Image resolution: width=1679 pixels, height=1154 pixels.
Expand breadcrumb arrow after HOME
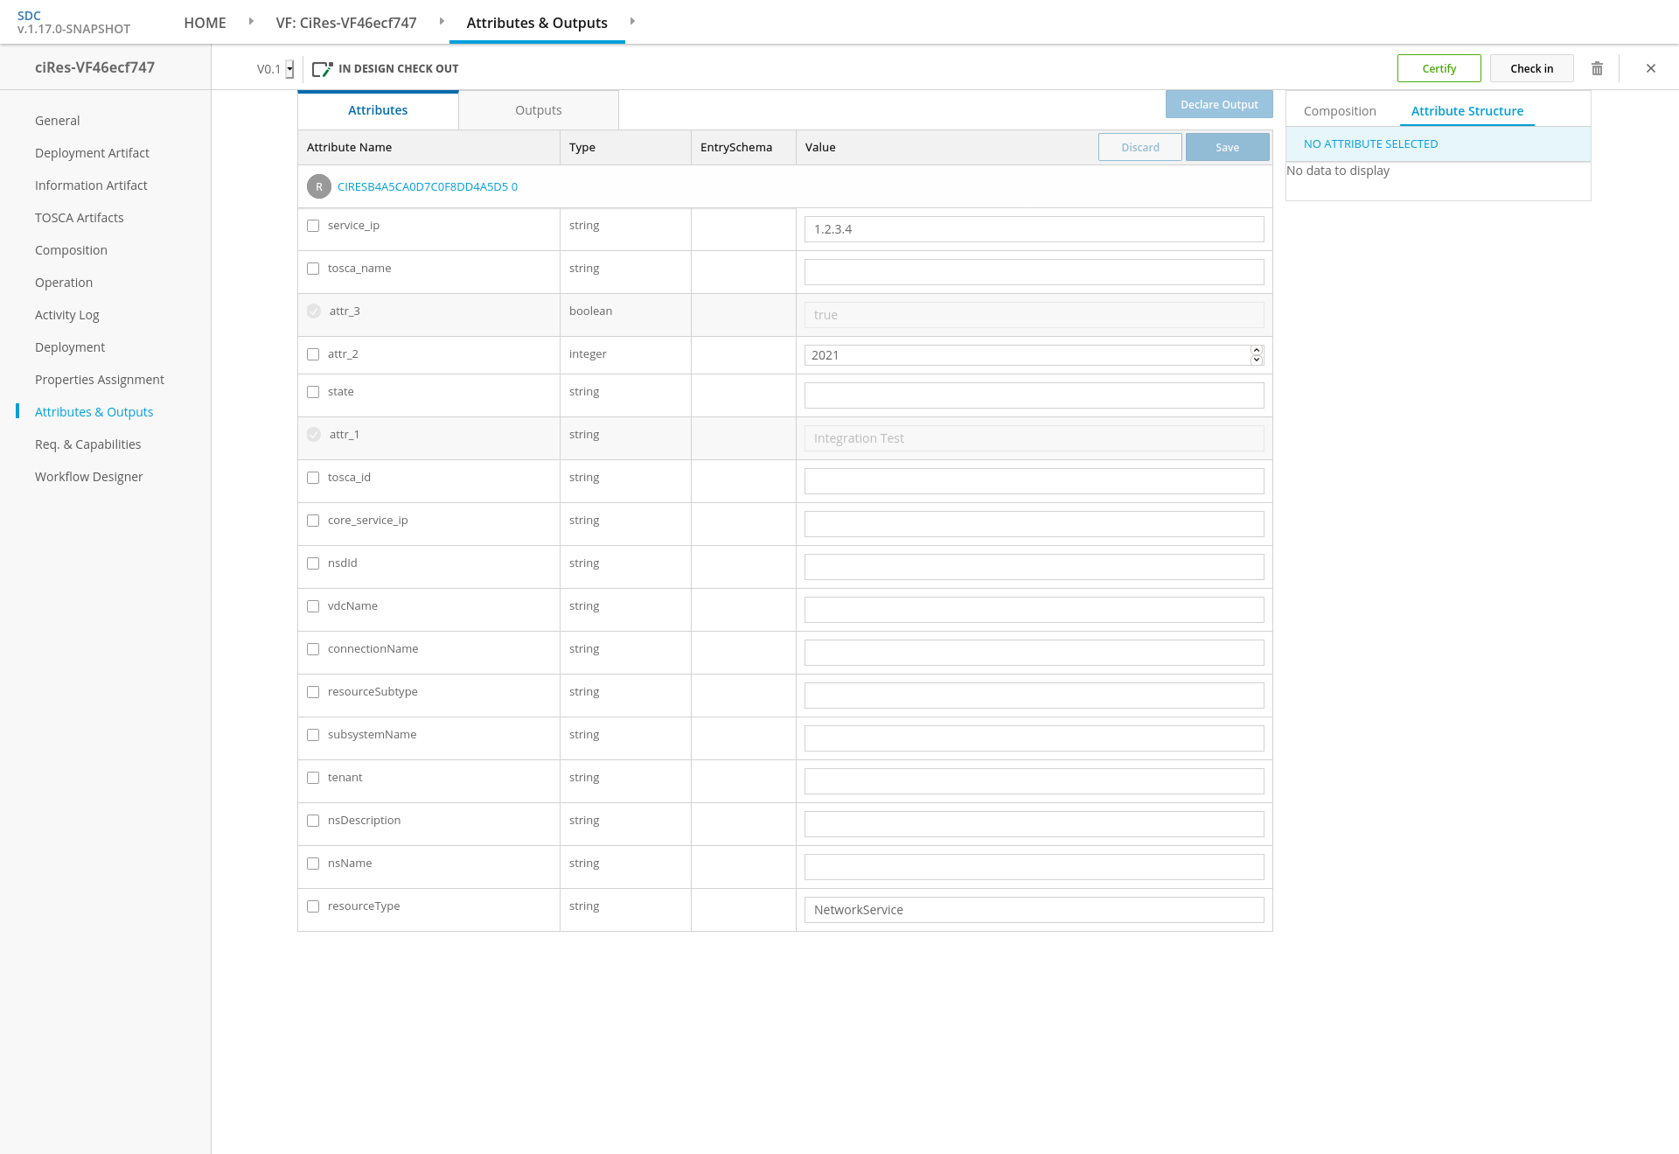251,21
